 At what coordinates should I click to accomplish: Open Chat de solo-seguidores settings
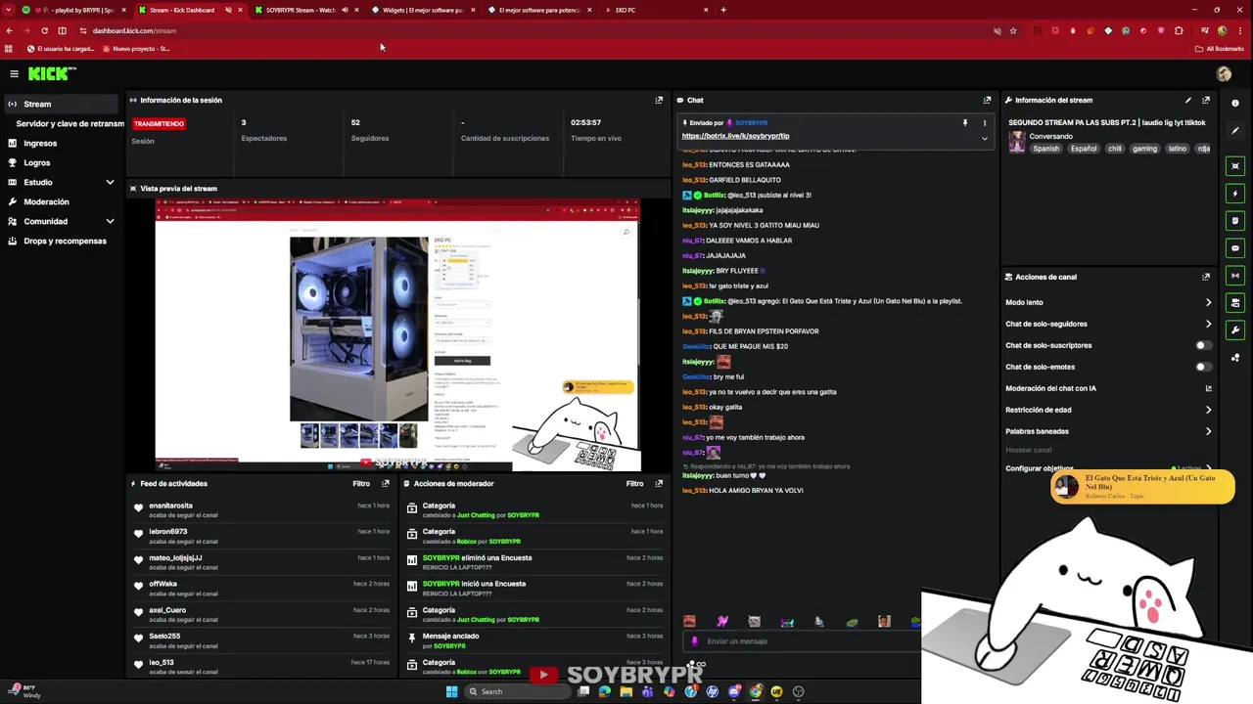(1108, 324)
